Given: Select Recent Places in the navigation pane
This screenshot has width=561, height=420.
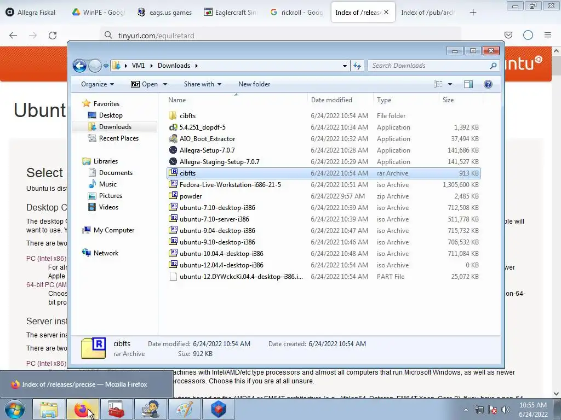Looking at the screenshot, I should click(x=118, y=138).
